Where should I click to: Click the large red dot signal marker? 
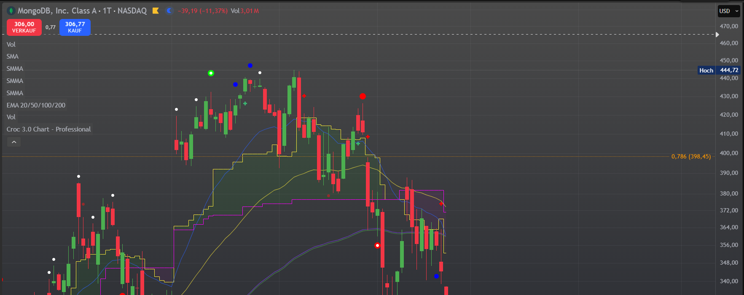(363, 97)
